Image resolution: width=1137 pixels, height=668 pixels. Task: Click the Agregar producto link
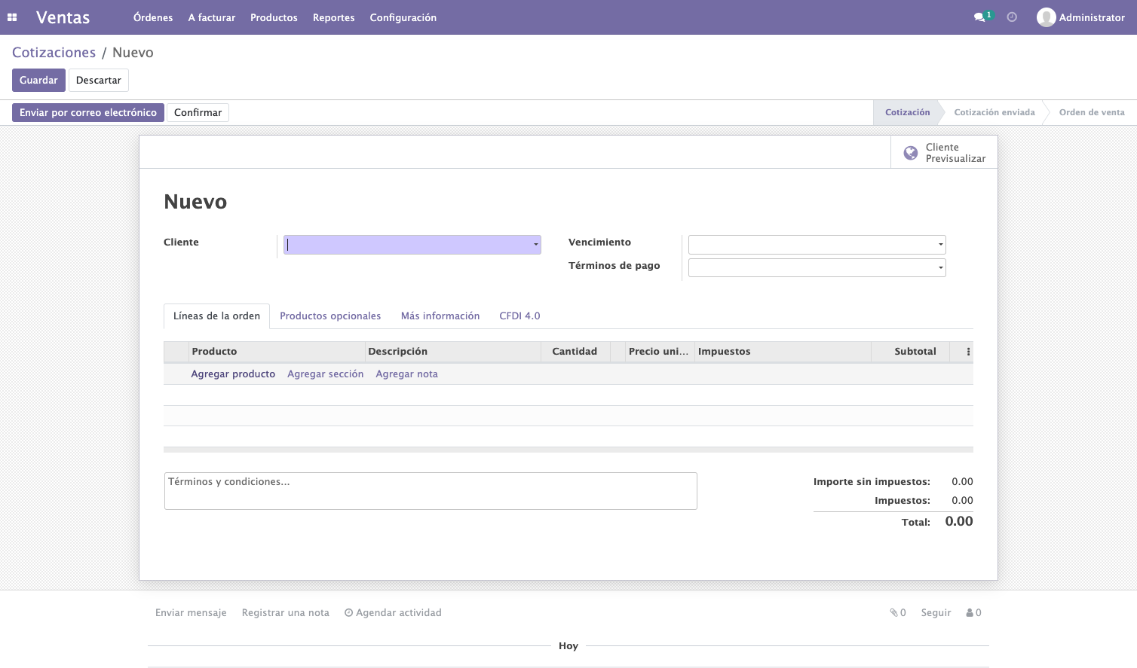233,374
